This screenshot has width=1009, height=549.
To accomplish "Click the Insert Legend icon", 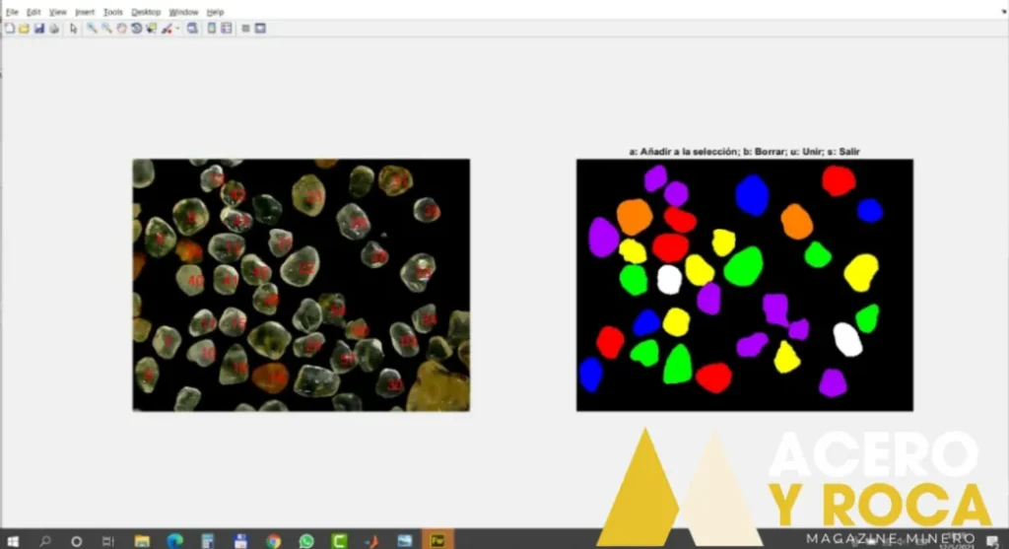I will click(x=227, y=29).
